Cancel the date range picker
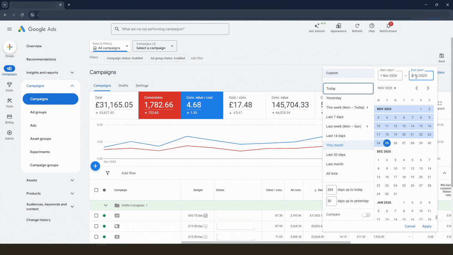The height and width of the screenshot is (255, 453). [410, 226]
